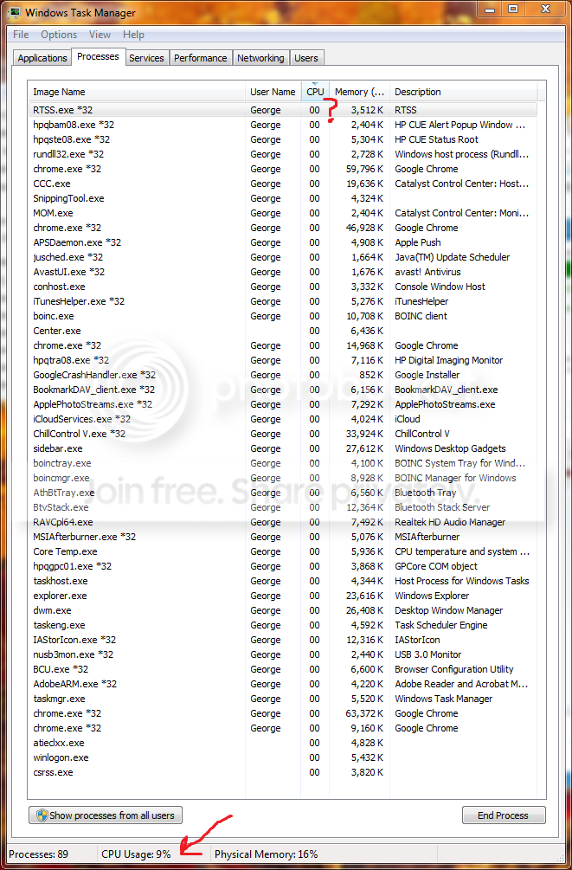Switch to the Services tab

[146, 58]
